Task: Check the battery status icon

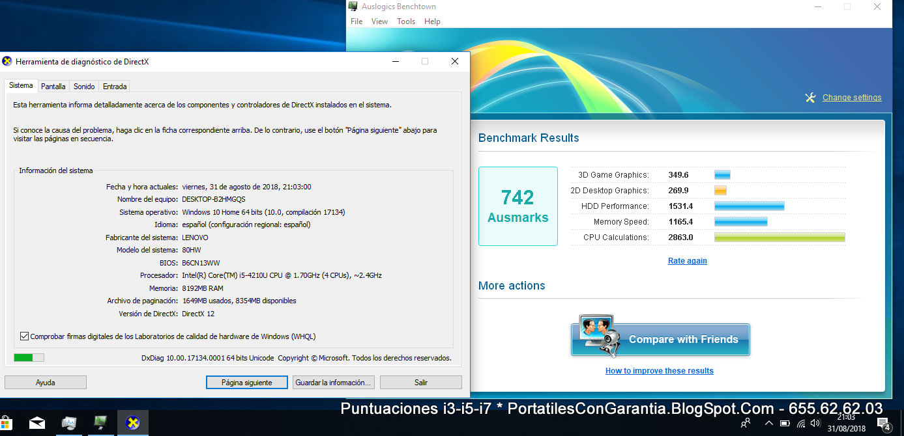Action: tap(785, 424)
